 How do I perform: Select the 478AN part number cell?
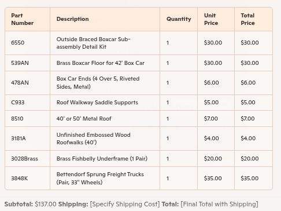pos(27,83)
